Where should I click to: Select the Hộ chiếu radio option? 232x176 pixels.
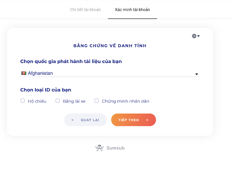[23, 101]
